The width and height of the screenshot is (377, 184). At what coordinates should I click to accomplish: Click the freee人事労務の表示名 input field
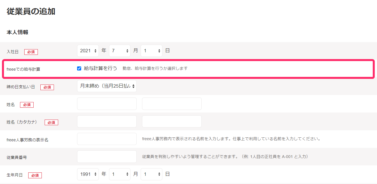click(107, 139)
